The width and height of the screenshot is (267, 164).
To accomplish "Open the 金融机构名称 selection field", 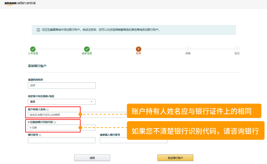I will (62, 85).
